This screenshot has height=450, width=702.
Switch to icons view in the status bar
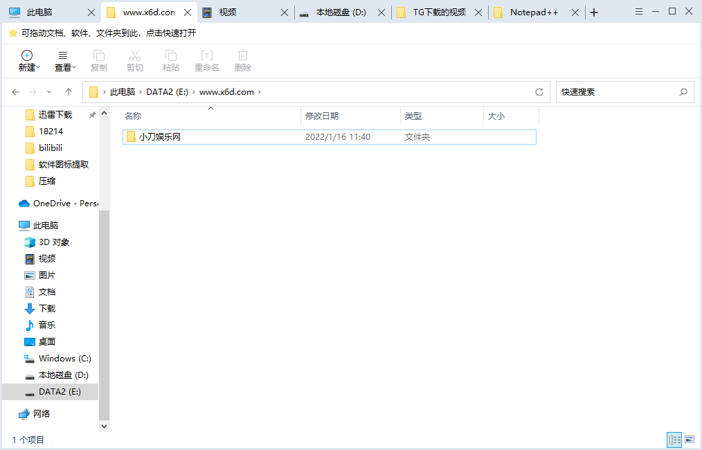click(690, 440)
